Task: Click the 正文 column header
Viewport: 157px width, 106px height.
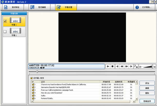Action: click(x=70, y=82)
